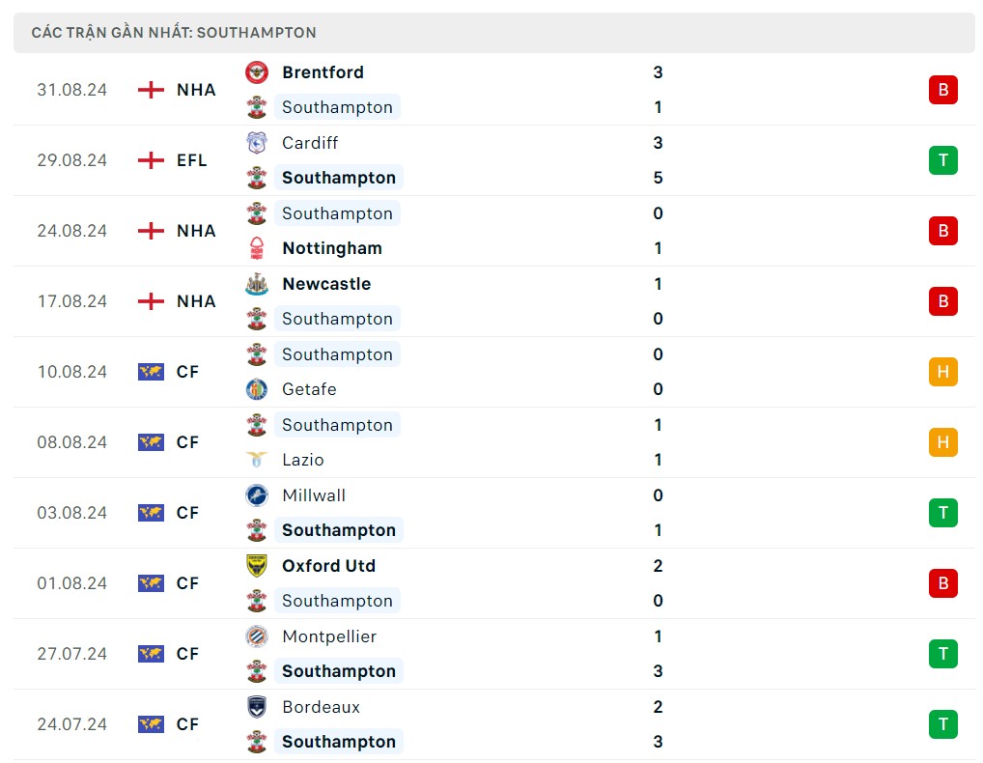
Task: Click the Oxford Utd crest icon
Action: point(256,566)
